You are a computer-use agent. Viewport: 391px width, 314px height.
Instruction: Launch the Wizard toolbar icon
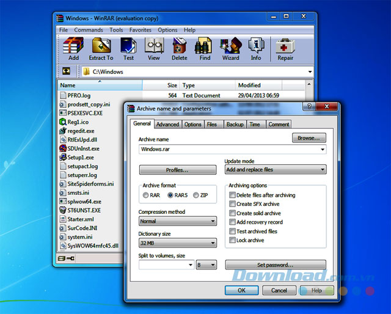pyautogui.click(x=231, y=49)
